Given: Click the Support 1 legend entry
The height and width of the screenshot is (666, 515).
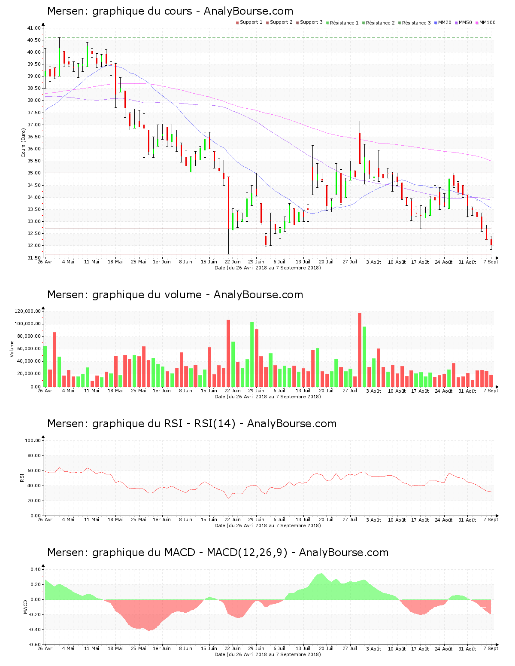Looking at the screenshot, I should pyautogui.click(x=249, y=22).
